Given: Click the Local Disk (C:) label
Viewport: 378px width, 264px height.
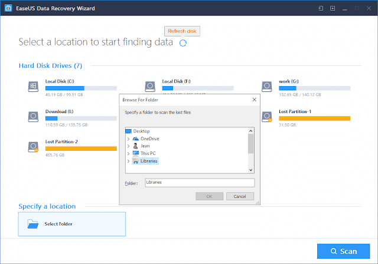Looking at the screenshot, I should (x=60, y=81).
